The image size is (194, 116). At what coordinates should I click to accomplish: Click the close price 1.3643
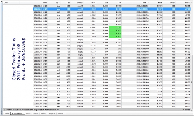point(160,107)
